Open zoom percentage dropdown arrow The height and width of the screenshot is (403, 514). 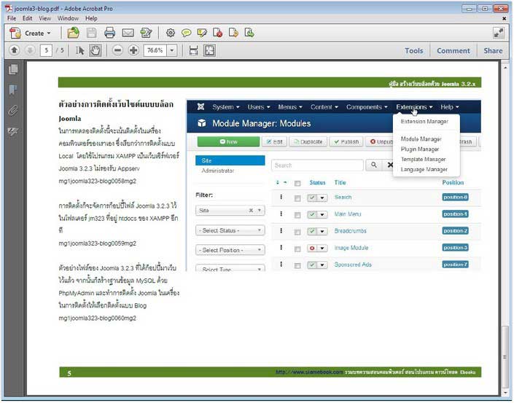[172, 50]
